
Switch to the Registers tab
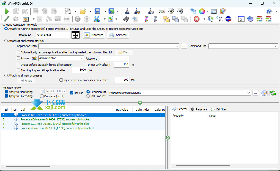[199, 109]
